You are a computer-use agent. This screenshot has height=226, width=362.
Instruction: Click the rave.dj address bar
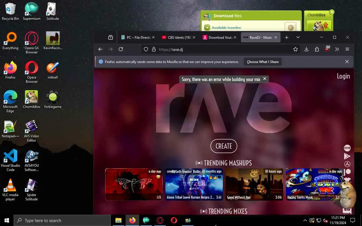[221, 49]
